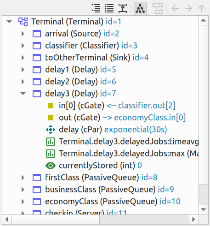Click the vertical scrollbar down arrow
This screenshot has width=210, height=226.
click(203, 209)
